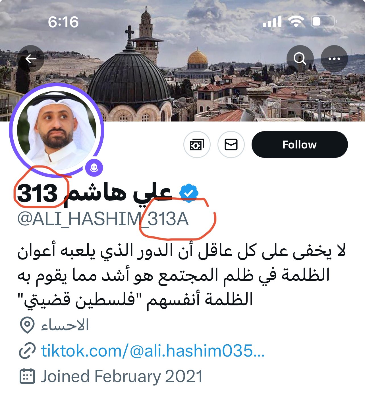Follow the علي هاشم account

pos(300,144)
